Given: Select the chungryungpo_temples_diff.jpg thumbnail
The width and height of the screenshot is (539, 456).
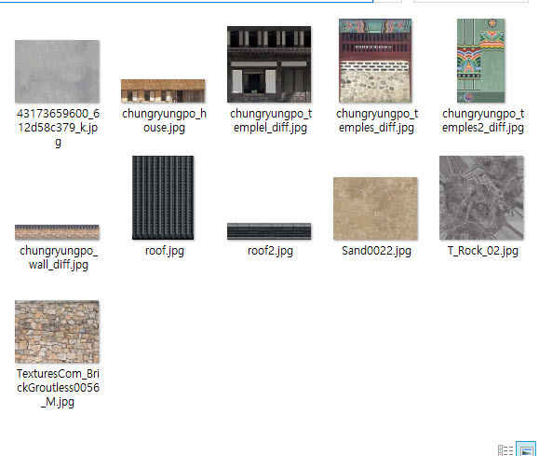Looking at the screenshot, I should 375,61.
